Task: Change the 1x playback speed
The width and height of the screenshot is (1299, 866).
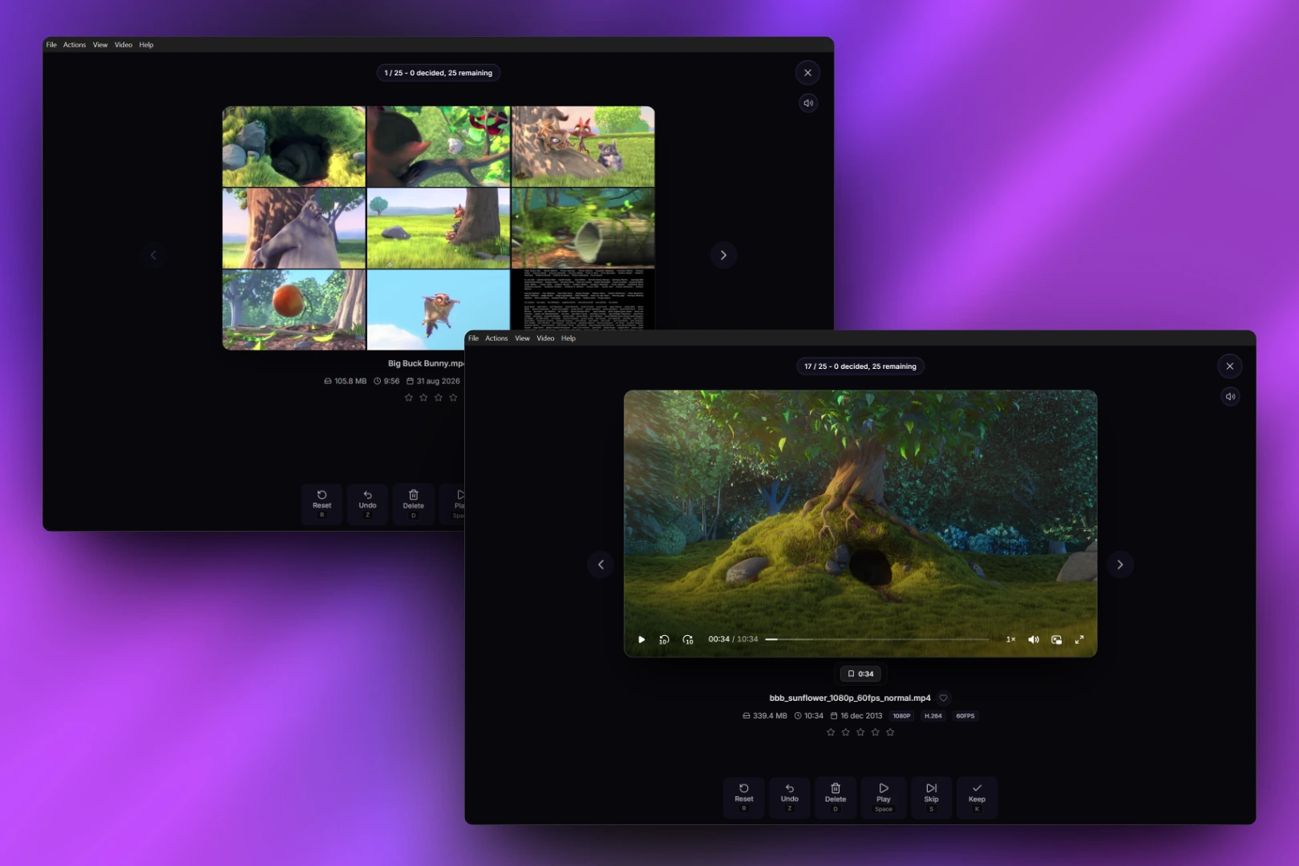Action: 1010,639
